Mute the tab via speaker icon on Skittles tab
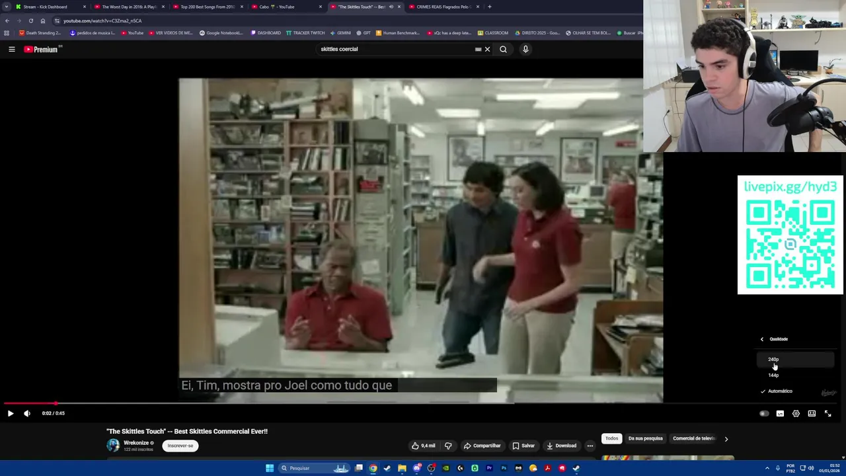The height and width of the screenshot is (476, 846). coord(391,7)
